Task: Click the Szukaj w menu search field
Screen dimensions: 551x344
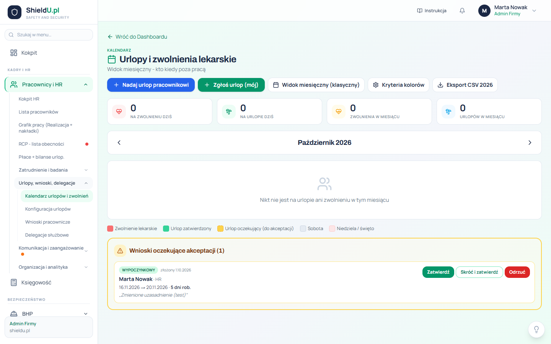Action: 49,35
